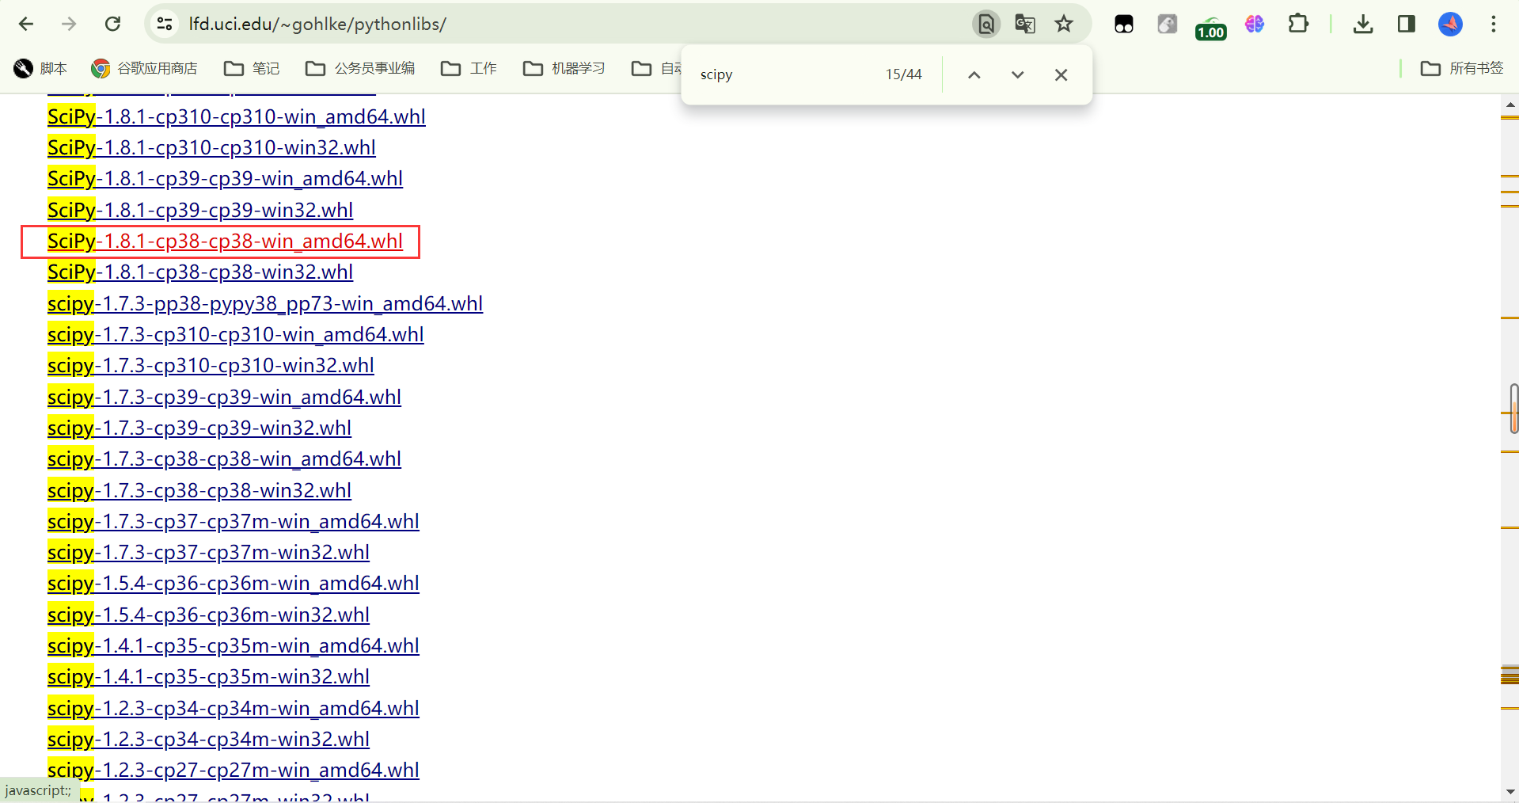Open the page search lens icon
The width and height of the screenshot is (1519, 803).
(x=986, y=24)
